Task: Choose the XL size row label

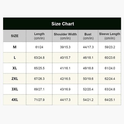Action: (x=14, y=68)
